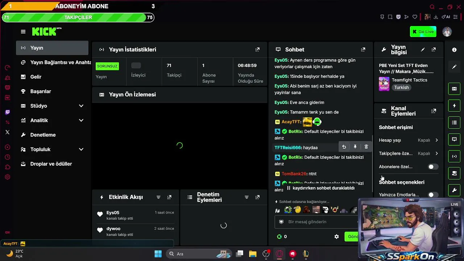The width and height of the screenshot is (464, 261).
Task: Click Opera GX icon in taskbar
Action: (279, 254)
